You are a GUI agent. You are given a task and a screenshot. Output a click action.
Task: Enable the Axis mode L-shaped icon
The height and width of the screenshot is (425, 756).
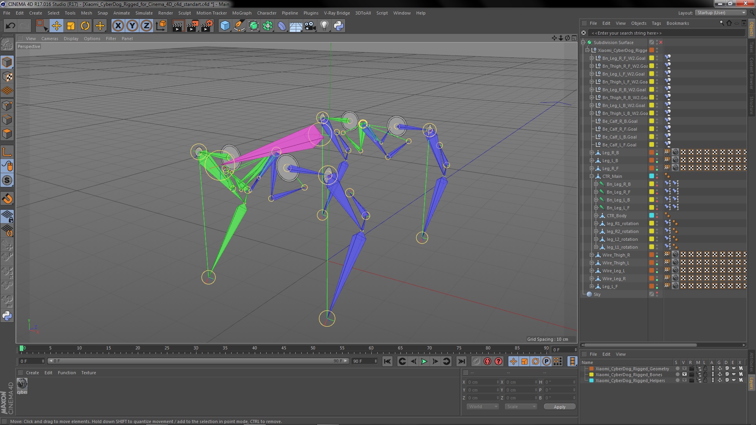click(7, 152)
